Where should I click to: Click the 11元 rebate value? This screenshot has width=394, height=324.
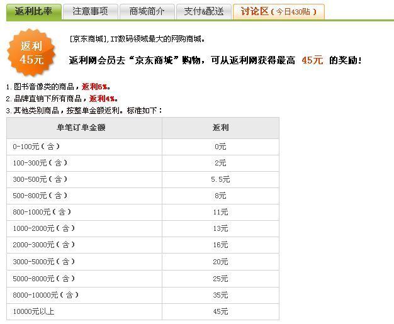click(x=220, y=212)
